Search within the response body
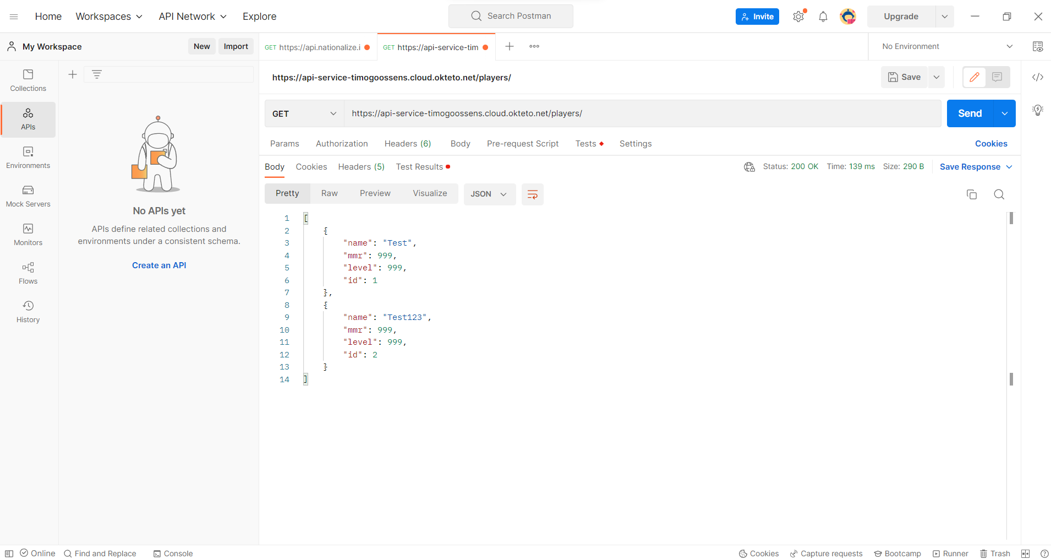1051x559 pixels. (x=999, y=194)
